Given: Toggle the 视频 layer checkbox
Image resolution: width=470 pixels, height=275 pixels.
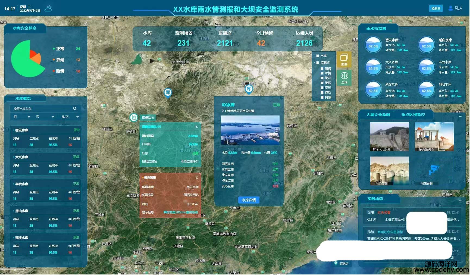Looking at the screenshot, I should (322, 97).
